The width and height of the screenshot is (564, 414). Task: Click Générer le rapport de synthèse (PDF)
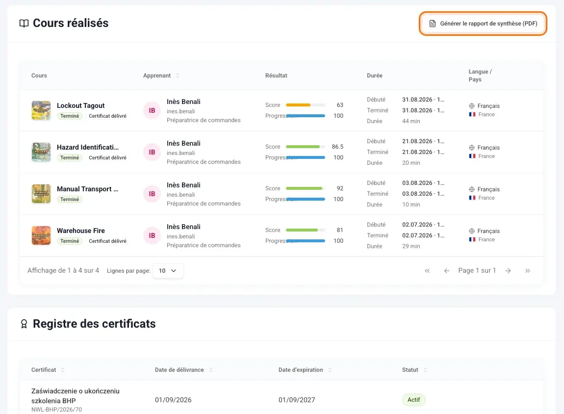(483, 24)
